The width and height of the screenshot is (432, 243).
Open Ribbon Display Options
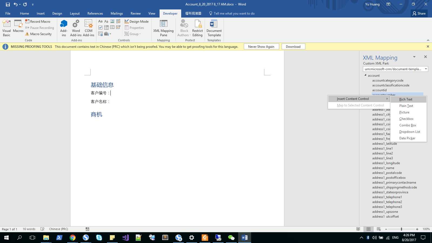click(x=388, y=4)
